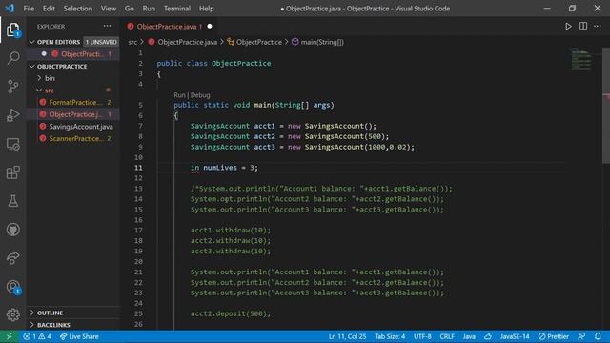This screenshot has height=343, width=610.
Task: Click the VS Code logo icon
Action: tap(10, 9)
